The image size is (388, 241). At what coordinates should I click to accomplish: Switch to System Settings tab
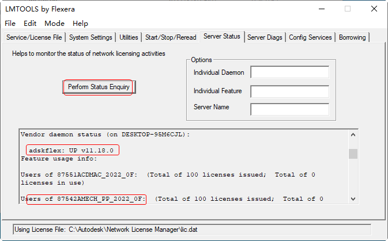91,37
